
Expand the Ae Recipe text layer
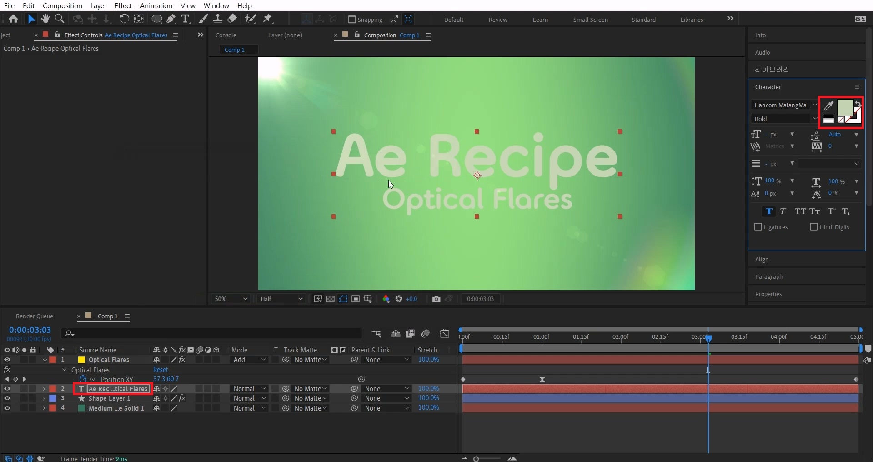click(44, 389)
